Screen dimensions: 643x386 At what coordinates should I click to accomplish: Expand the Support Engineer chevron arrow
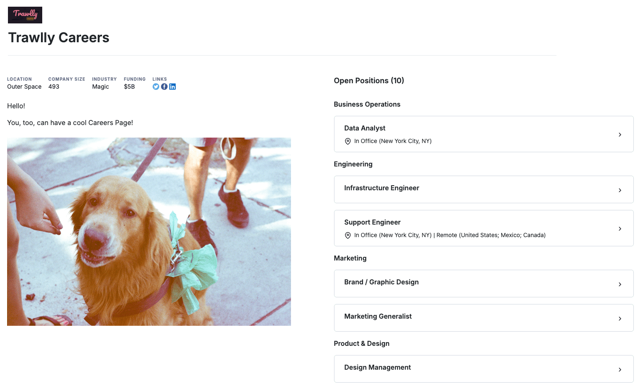click(x=620, y=229)
